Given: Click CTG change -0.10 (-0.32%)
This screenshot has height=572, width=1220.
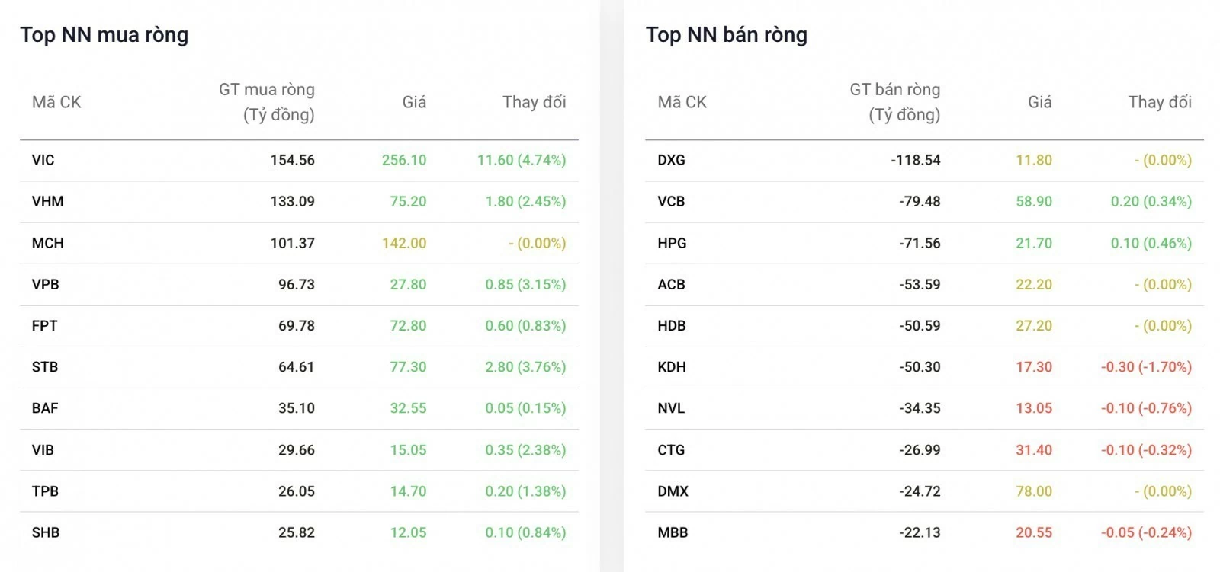Looking at the screenshot, I should 1146,449.
